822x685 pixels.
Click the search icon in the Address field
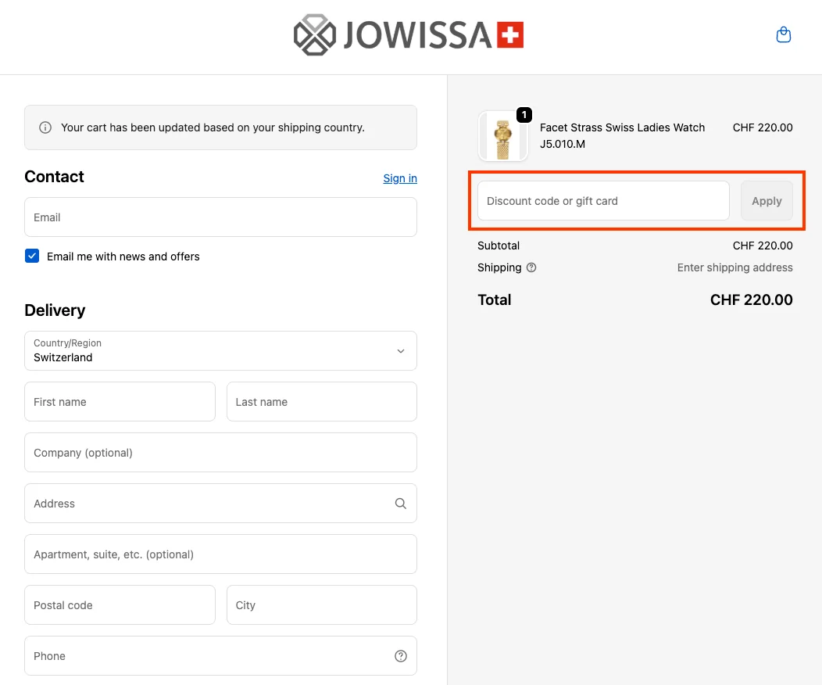(401, 503)
